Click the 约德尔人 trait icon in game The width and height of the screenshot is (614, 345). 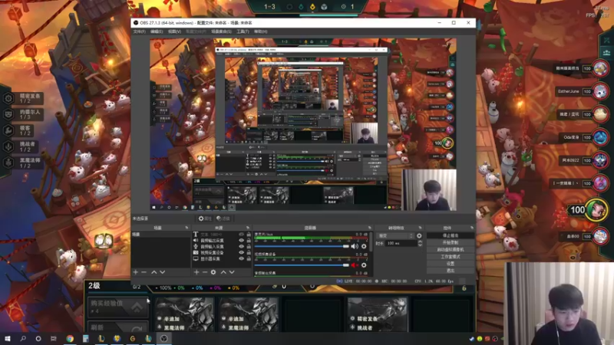click(8, 114)
